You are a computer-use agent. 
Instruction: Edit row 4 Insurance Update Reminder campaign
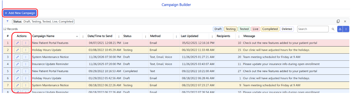(18, 64)
